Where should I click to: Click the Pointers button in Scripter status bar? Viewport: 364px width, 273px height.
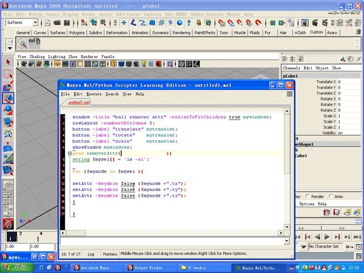[x=110, y=254]
